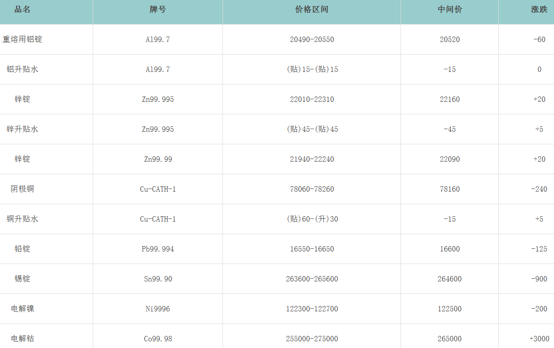This screenshot has width=554, height=348.
Task: Select the 78160 mid price value
Action: coord(450,189)
